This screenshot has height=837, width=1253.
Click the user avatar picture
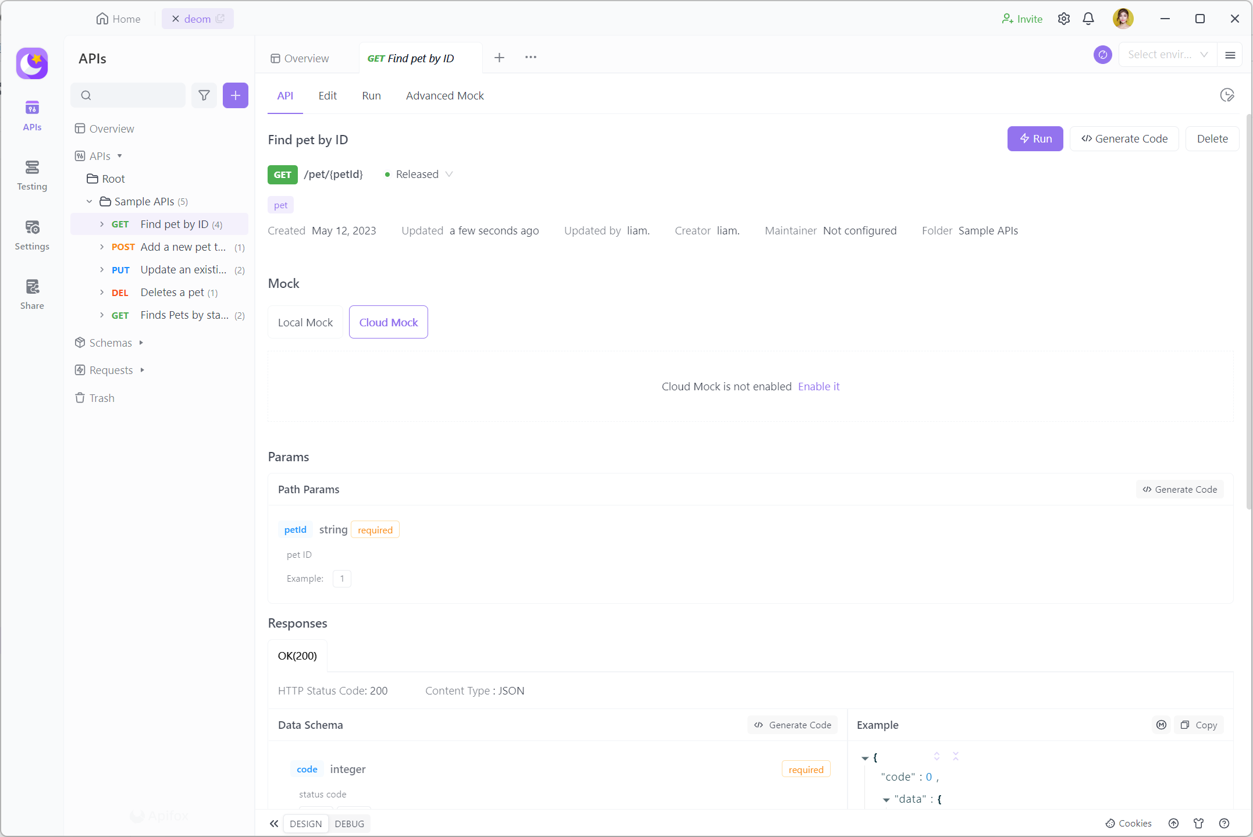tap(1123, 19)
